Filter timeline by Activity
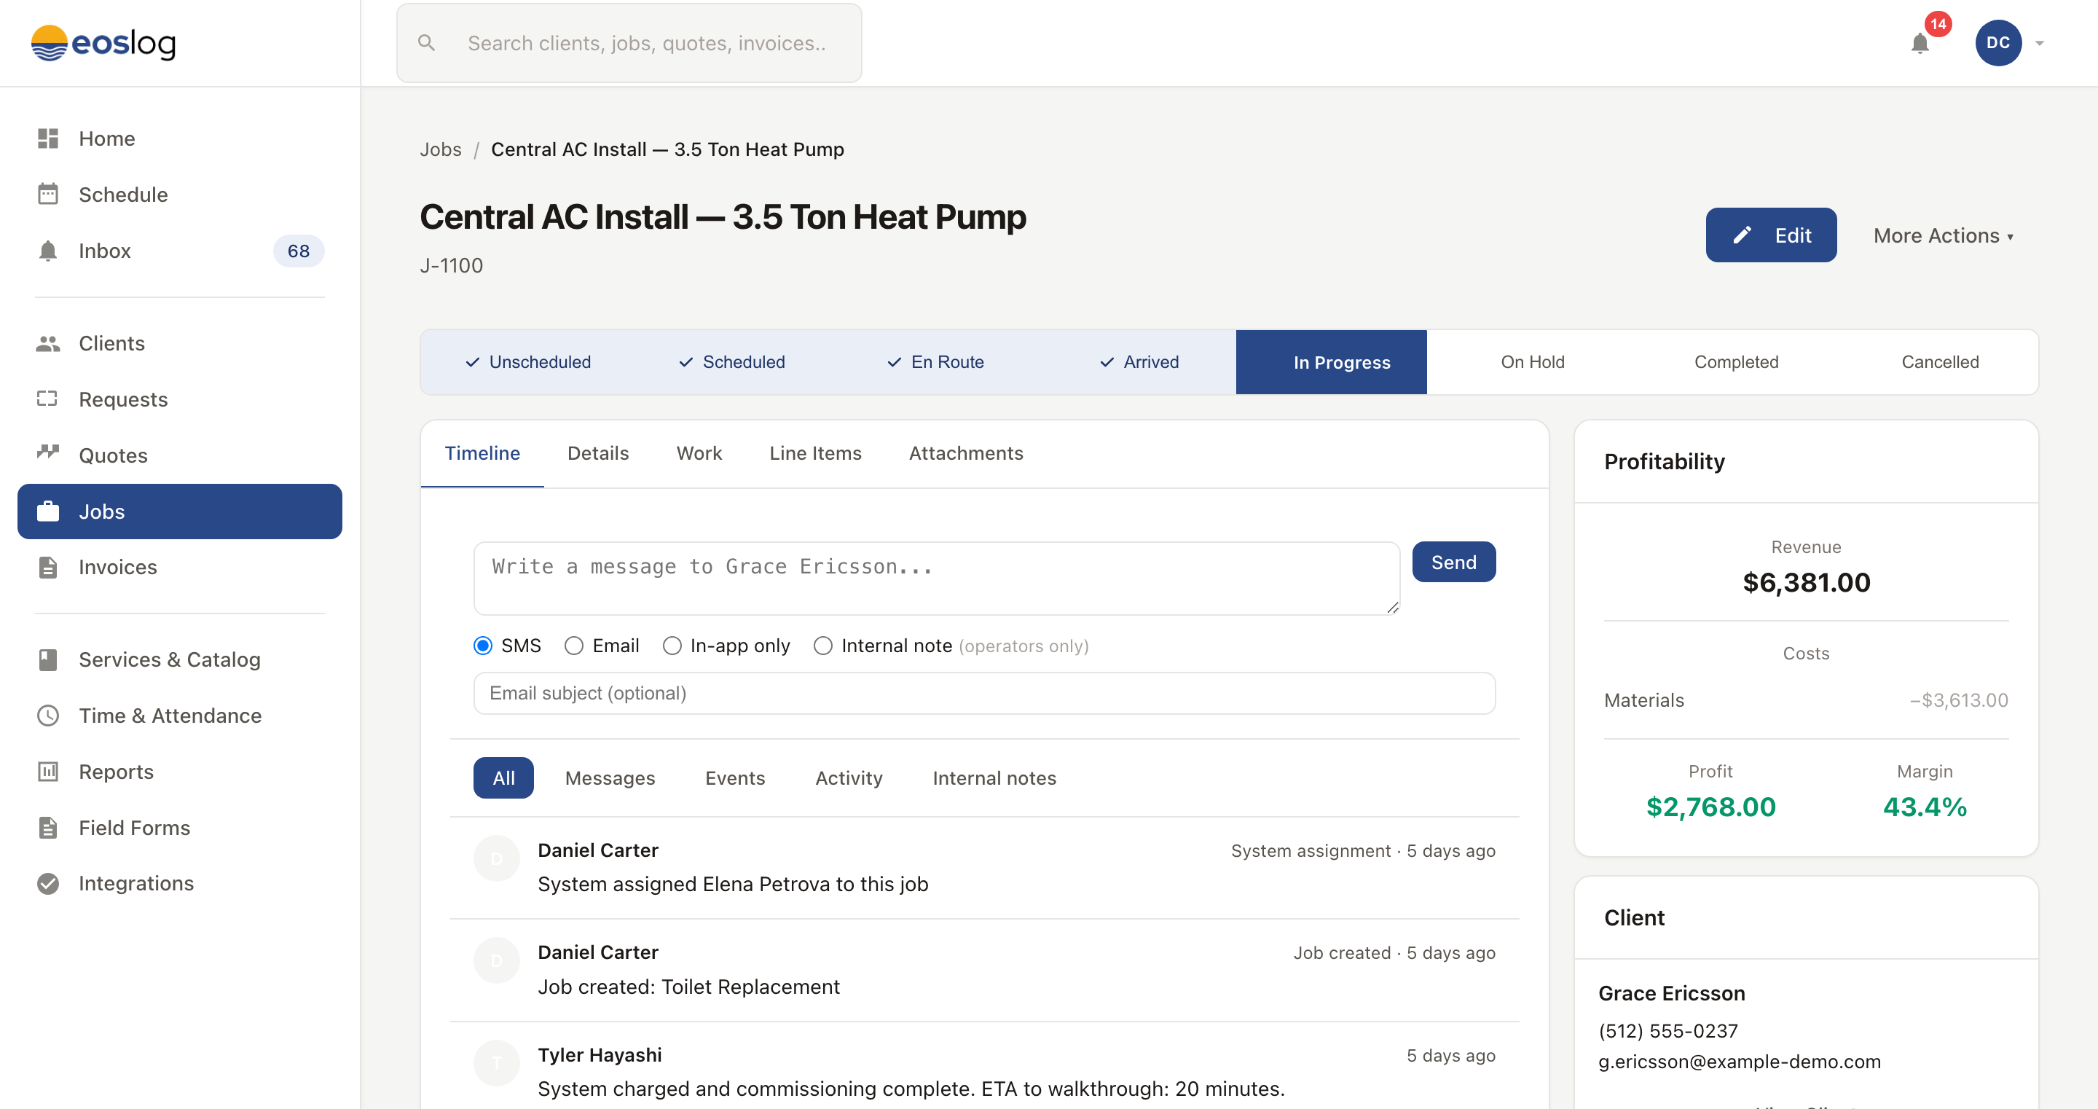This screenshot has width=2098, height=1109. point(849,778)
